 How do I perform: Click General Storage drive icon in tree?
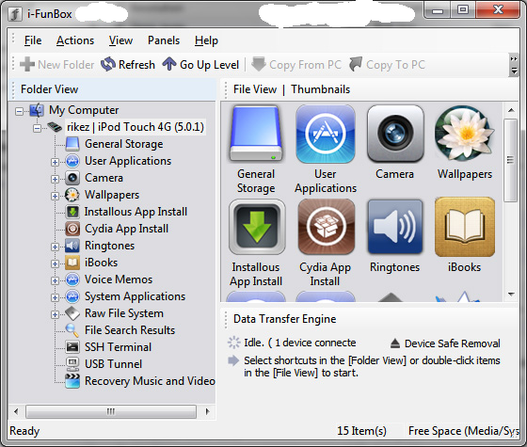[72, 144]
